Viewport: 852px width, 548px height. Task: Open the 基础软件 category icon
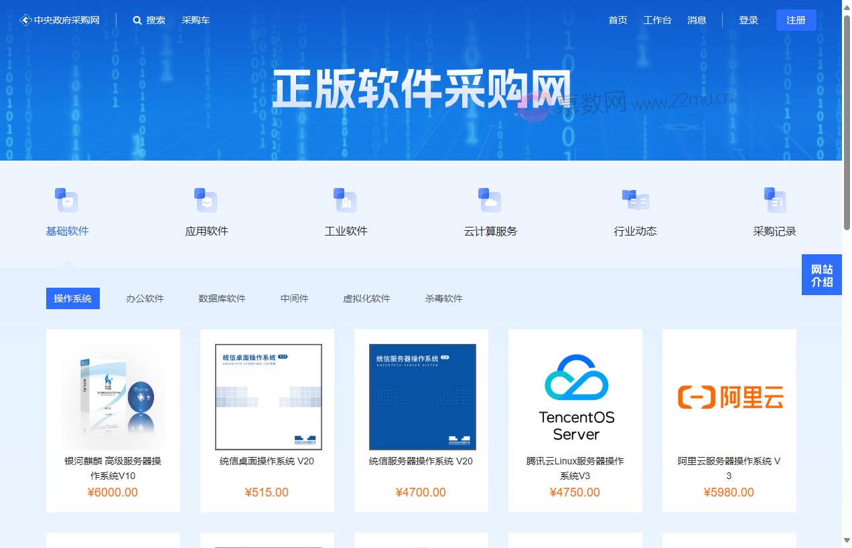click(x=67, y=200)
